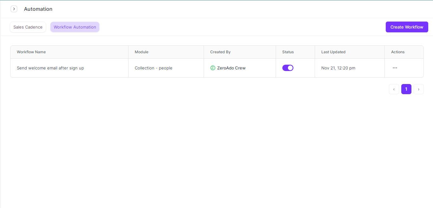Select the Collection - people module cell
The height and width of the screenshot is (208, 433).
[154, 68]
